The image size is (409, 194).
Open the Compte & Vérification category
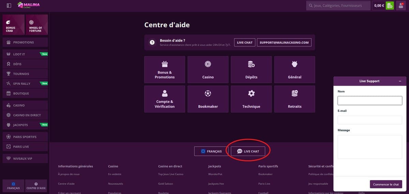click(x=165, y=99)
